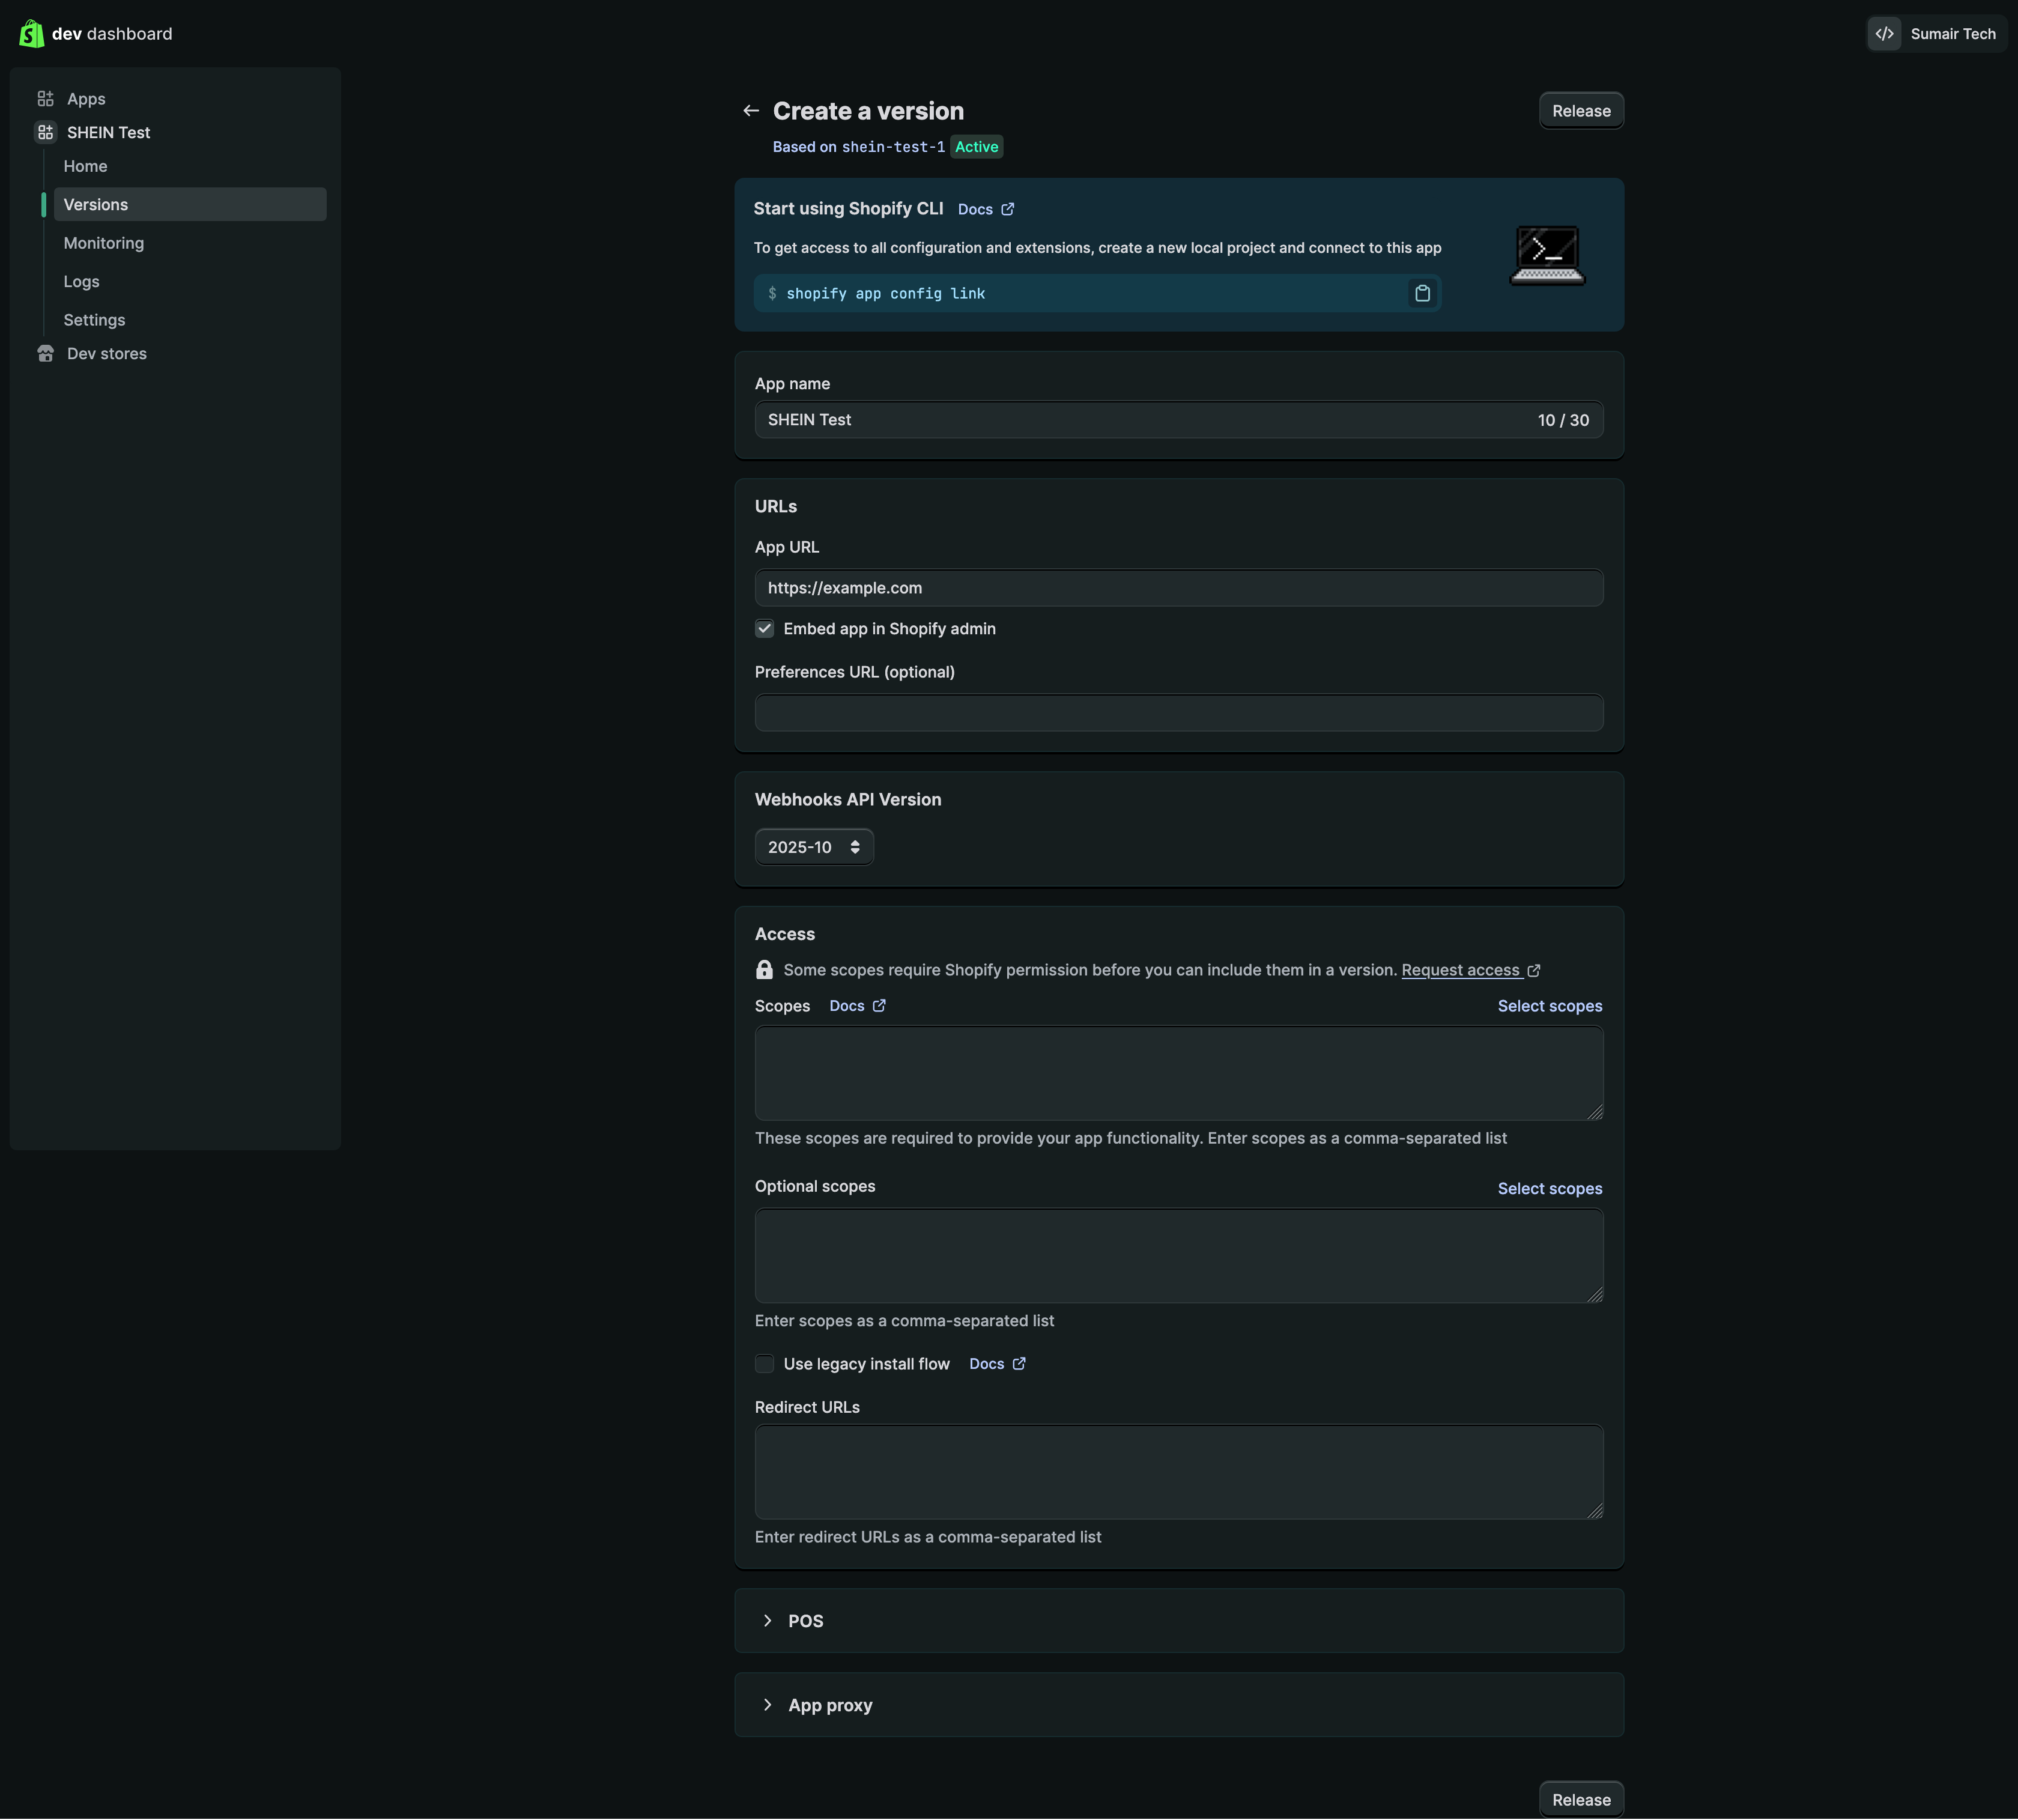Click Select scopes for Optional scopes
This screenshot has width=2018, height=1820.
[1549, 1189]
